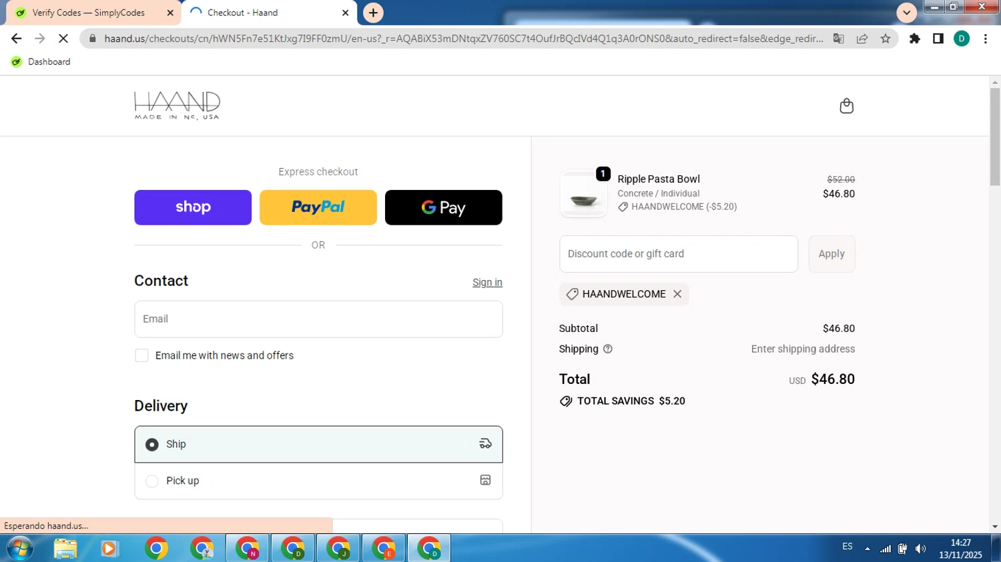Select the Pick up delivery option
Viewport: 1001px width, 562px height.
(318, 481)
